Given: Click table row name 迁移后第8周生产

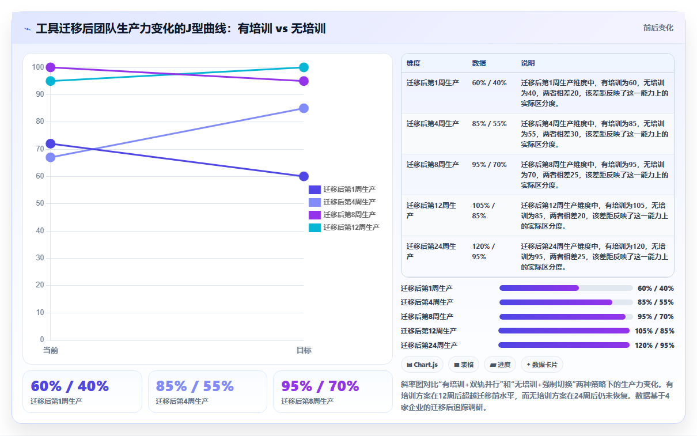Looking at the screenshot, I should 433,165.
